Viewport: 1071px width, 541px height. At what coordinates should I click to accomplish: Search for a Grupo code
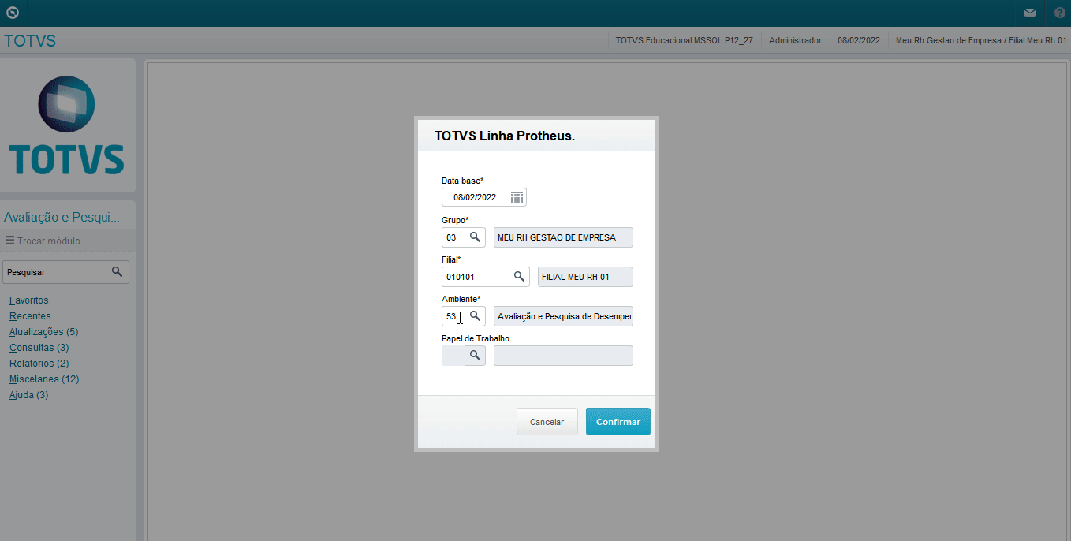pyautogui.click(x=475, y=237)
